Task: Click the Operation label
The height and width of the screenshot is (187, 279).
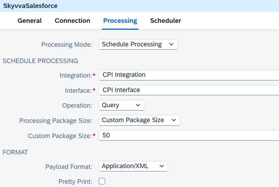Action: click(x=77, y=105)
